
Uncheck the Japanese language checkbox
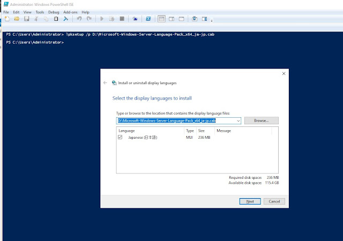pos(120,137)
